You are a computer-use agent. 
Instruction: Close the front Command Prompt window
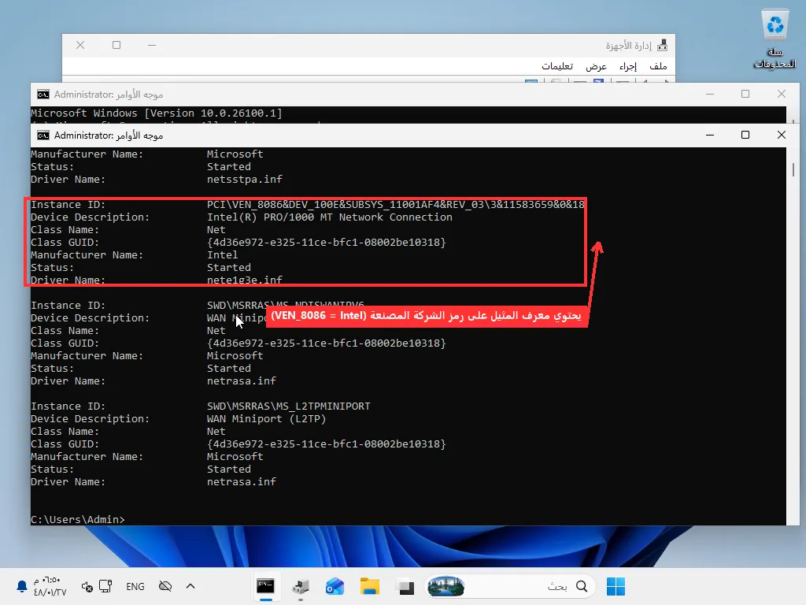pos(782,135)
